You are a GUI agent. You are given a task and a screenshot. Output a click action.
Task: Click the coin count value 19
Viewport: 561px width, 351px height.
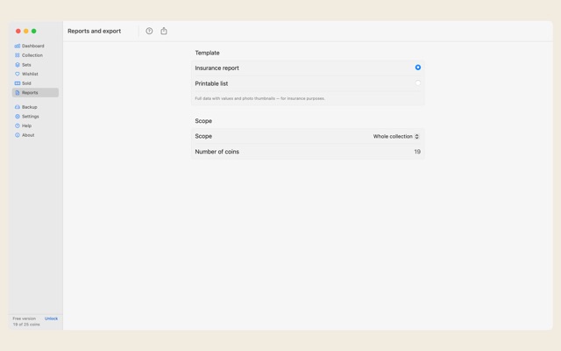(417, 152)
